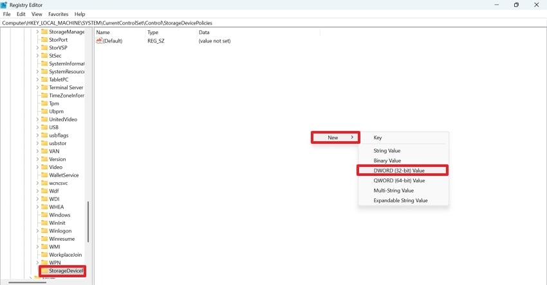
Task: Choose DWORD (32-bit) Value
Action: click(x=403, y=171)
